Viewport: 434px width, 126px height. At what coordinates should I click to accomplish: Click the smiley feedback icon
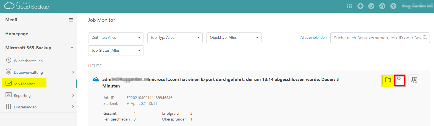coord(371,6)
